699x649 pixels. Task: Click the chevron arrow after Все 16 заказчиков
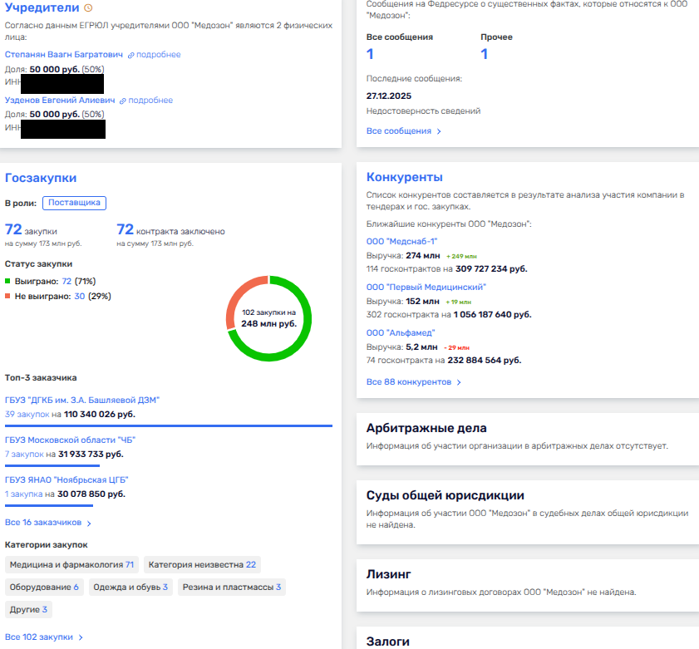(89, 524)
